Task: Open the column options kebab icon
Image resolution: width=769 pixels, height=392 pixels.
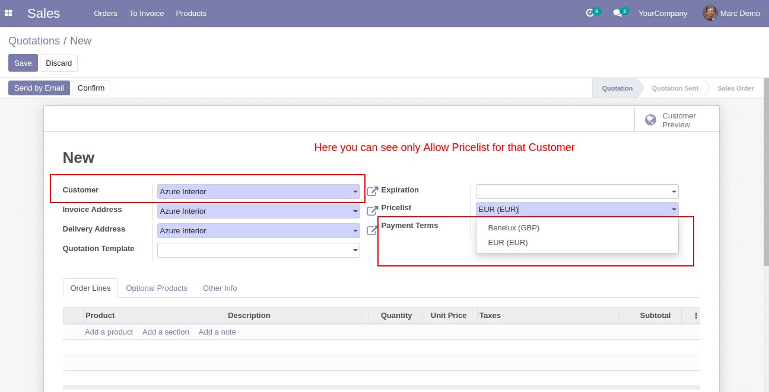Action: pyautogui.click(x=696, y=316)
